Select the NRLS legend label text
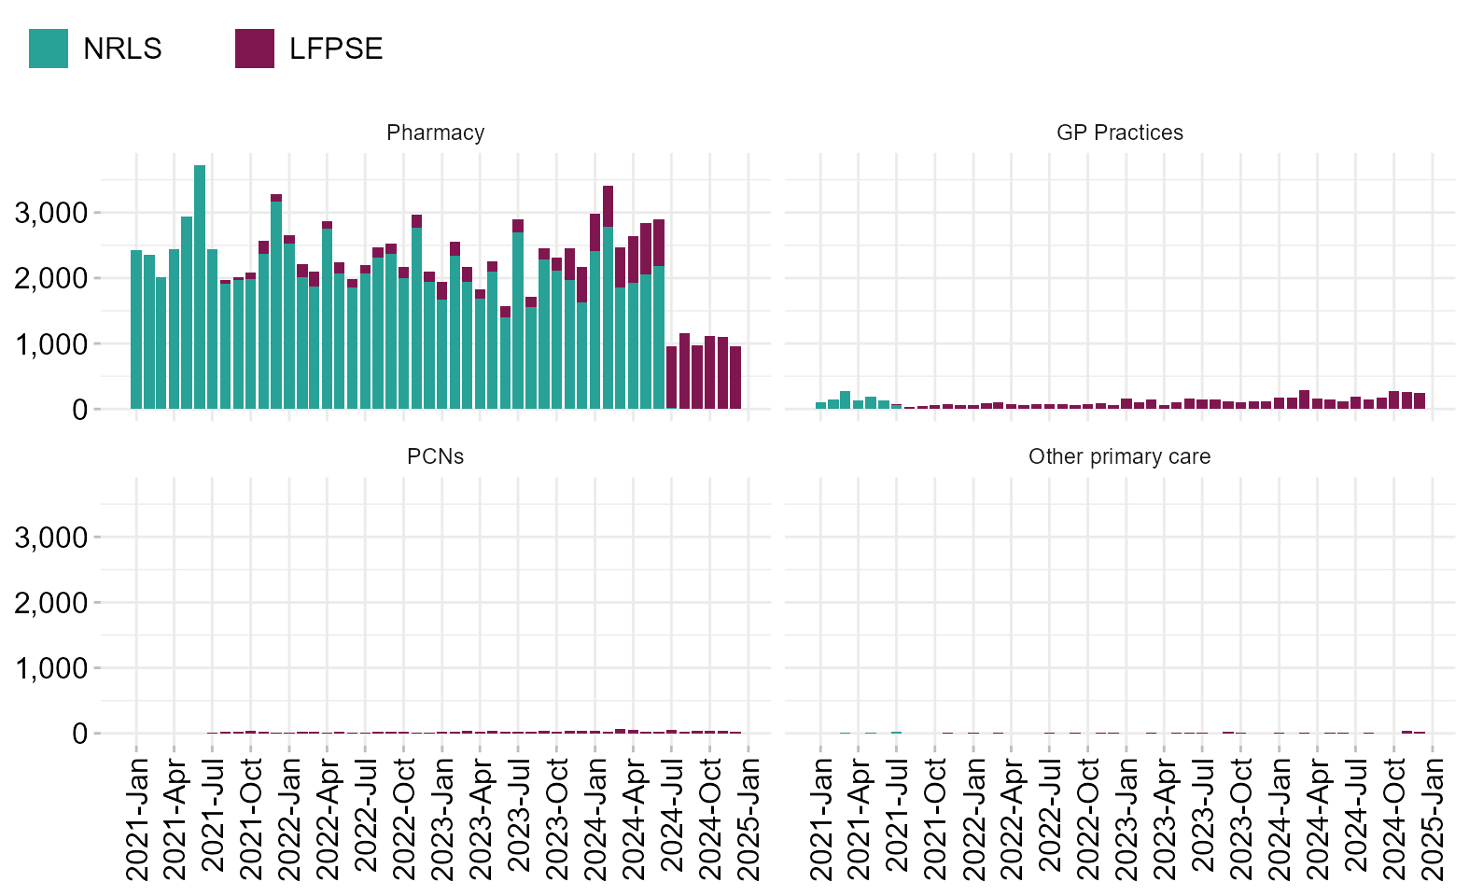This screenshot has width=1469, height=896. tap(122, 49)
